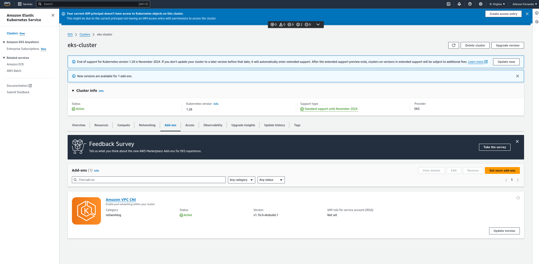The image size is (539, 264).
Task: Open the Any status dropdown
Action: pos(271,180)
